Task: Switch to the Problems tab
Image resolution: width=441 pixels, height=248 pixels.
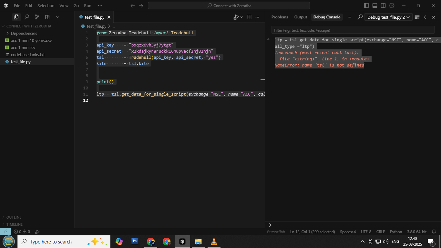Action: (280, 17)
